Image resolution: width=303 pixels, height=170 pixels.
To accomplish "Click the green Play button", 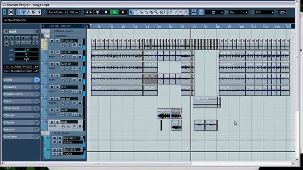I will coord(115,12).
